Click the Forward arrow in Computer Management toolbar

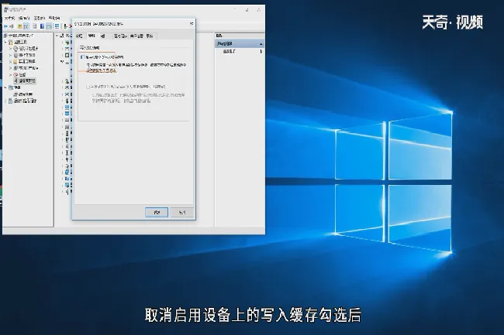(x=12, y=26)
